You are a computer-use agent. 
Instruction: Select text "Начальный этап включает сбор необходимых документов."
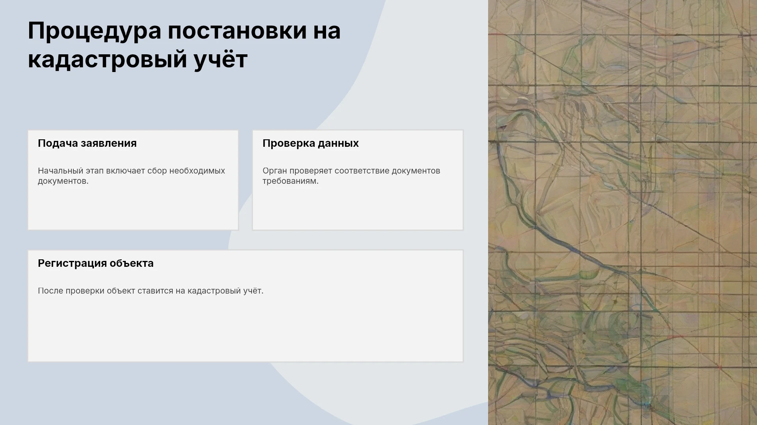131,176
